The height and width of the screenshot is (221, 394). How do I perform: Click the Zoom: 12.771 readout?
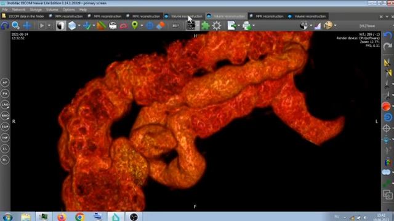369,42
